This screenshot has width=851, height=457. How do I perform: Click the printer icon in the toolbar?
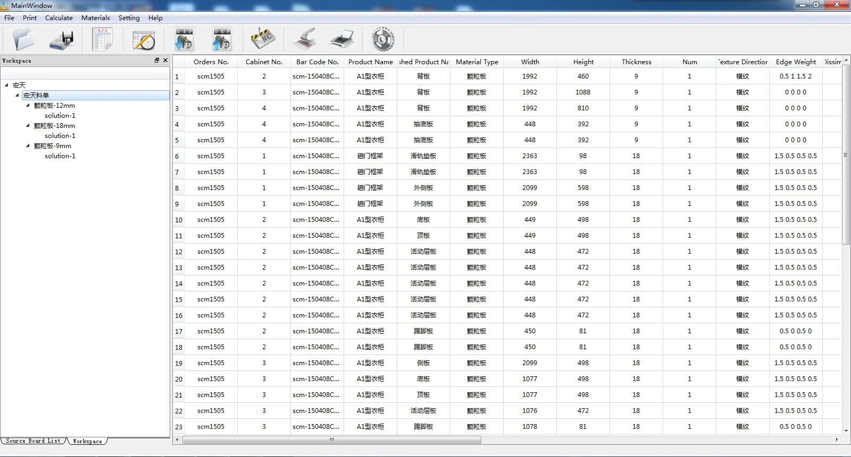342,40
